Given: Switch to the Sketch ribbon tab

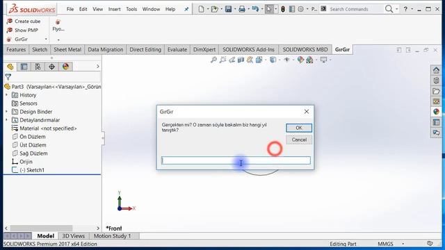Looking at the screenshot, I should 40,49.
